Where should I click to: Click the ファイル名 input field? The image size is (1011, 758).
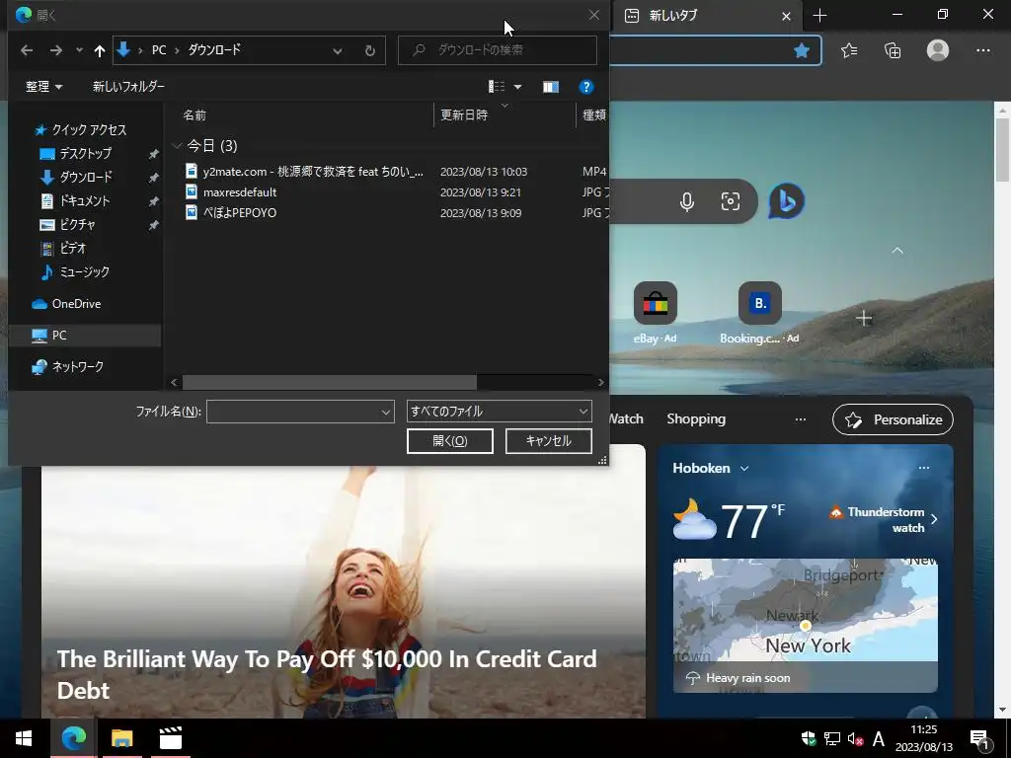click(x=293, y=412)
